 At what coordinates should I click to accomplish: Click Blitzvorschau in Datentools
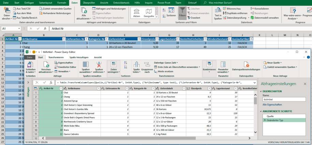[232, 9]
